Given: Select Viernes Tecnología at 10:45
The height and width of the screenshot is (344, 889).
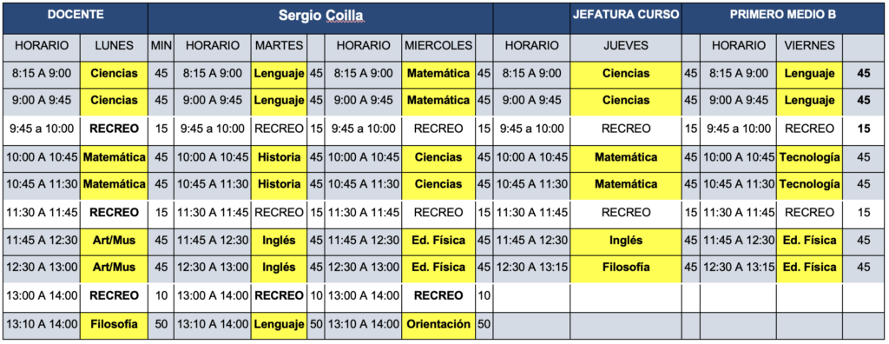Looking at the screenshot, I should (x=810, y=184).
